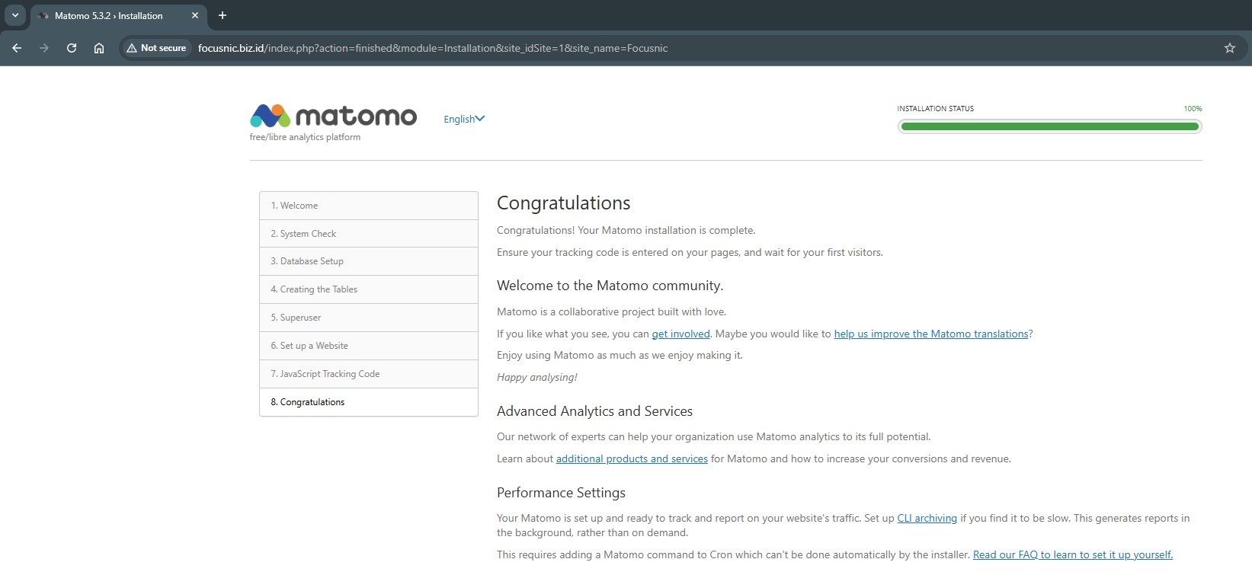Open the browser home page icon
Viewport: 1252px width, 575px height.
tap(99, 48)
